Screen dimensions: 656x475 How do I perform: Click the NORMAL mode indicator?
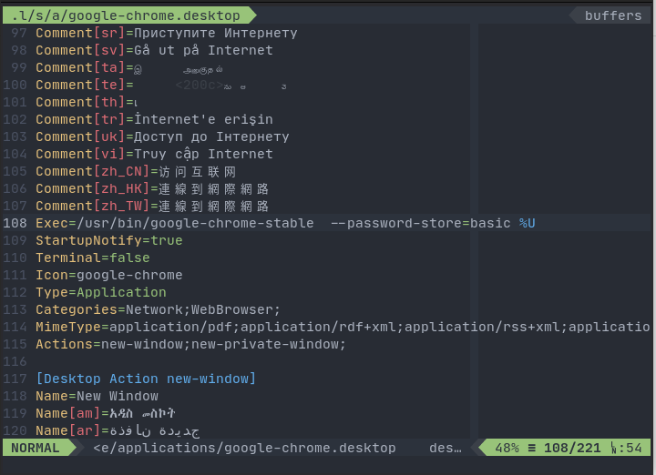click(36, 448)
